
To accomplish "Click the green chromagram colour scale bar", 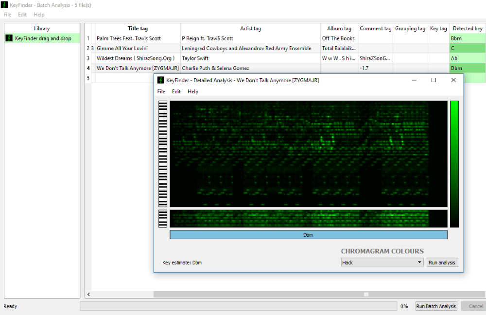I will [454, 164].
